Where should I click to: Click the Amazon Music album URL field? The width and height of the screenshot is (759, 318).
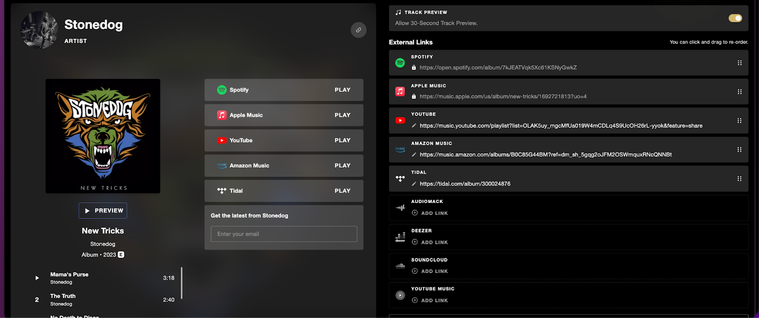pyautogui.click(x=546, y=155)
